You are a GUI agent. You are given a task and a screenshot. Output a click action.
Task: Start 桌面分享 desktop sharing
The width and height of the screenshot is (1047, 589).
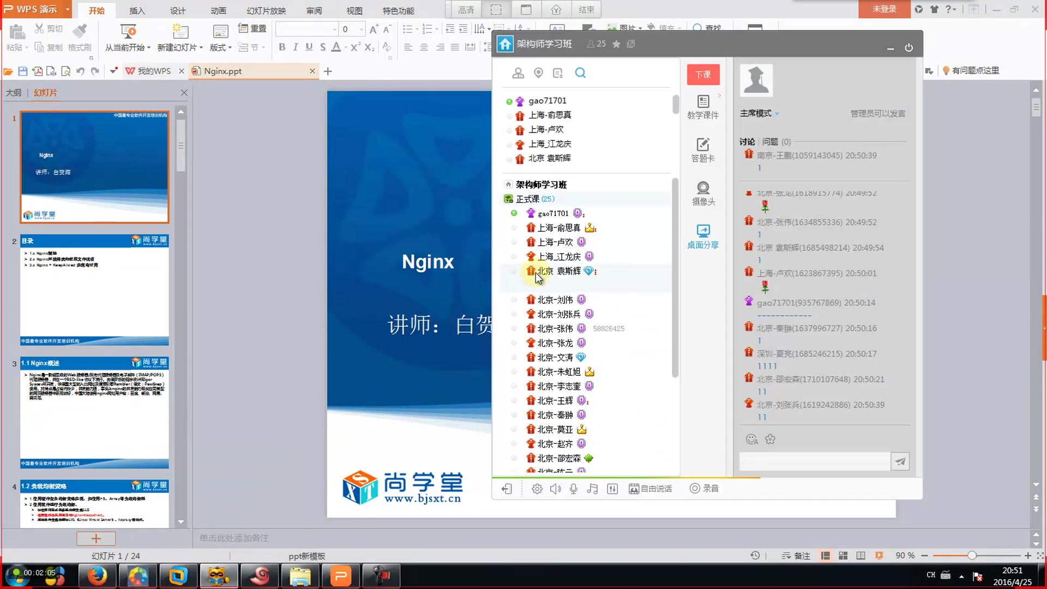703,237
